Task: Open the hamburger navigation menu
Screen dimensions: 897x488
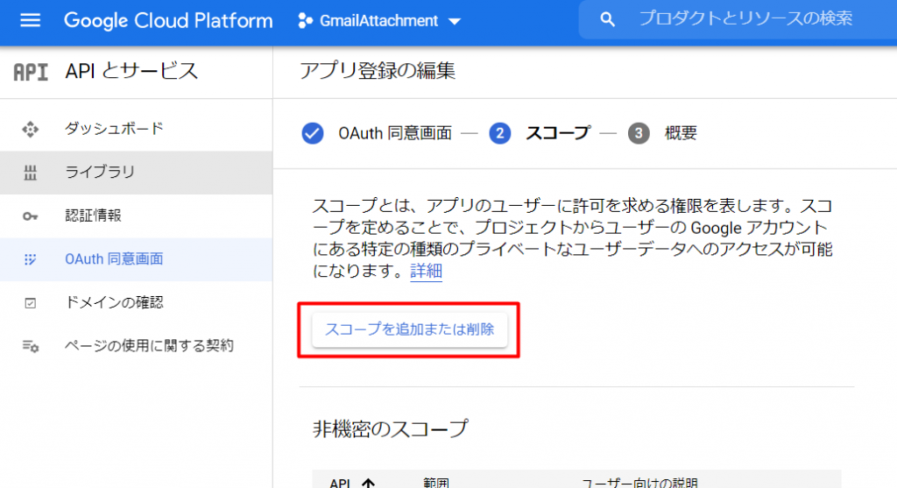Action: [x=31, y=21]
